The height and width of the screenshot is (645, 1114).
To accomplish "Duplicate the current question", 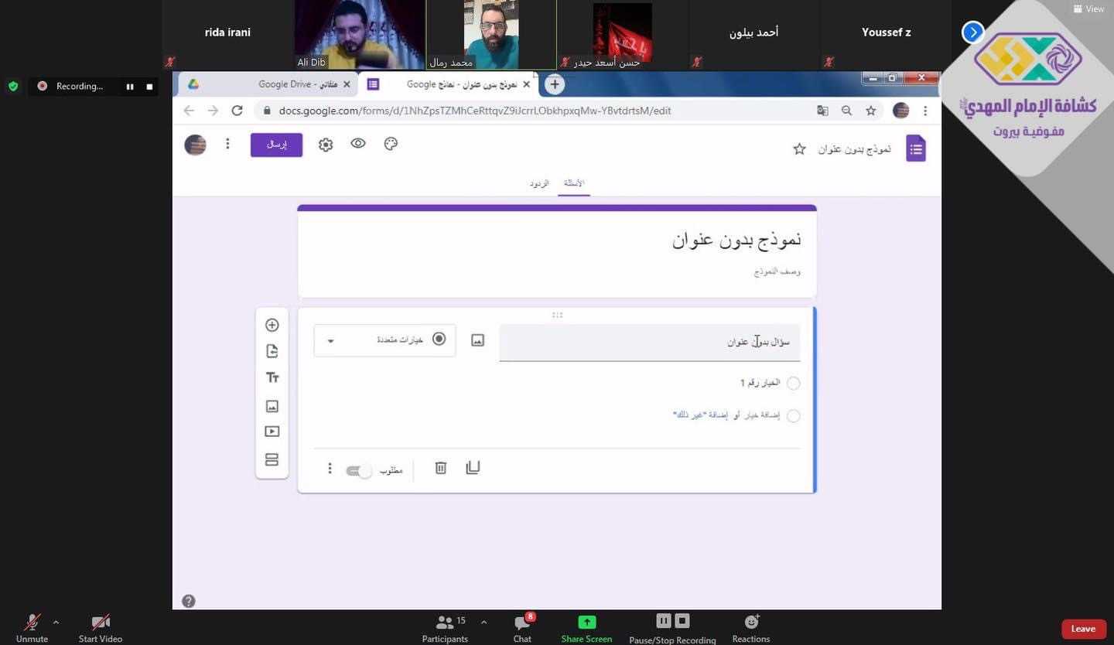I will (x=473, y=468).
